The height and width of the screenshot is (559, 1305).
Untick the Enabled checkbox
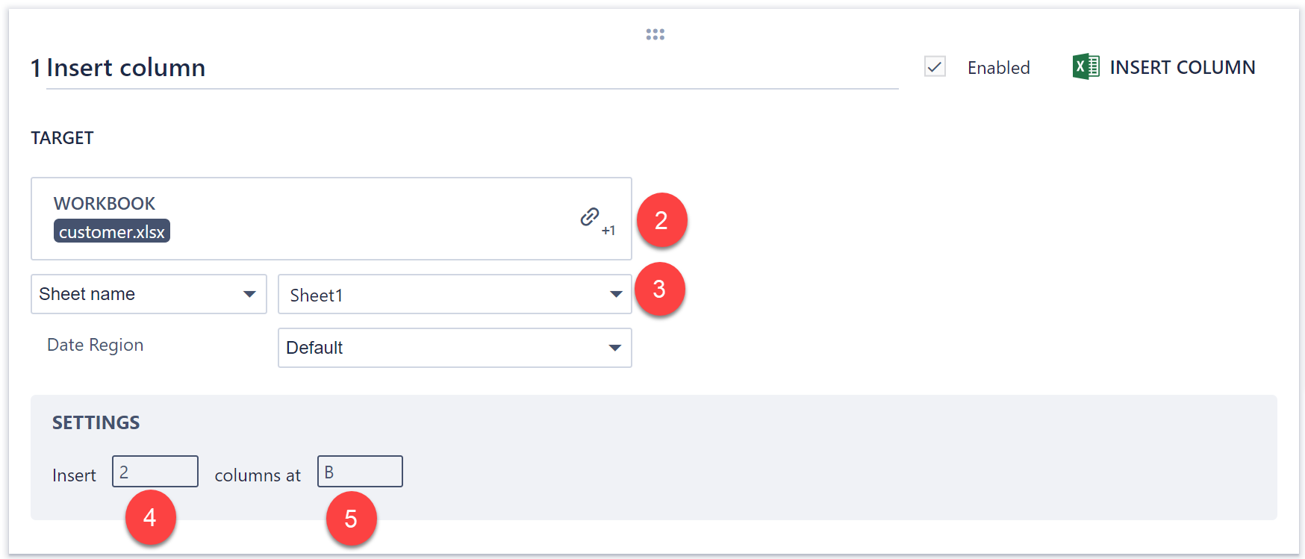(x=935, y=67)
